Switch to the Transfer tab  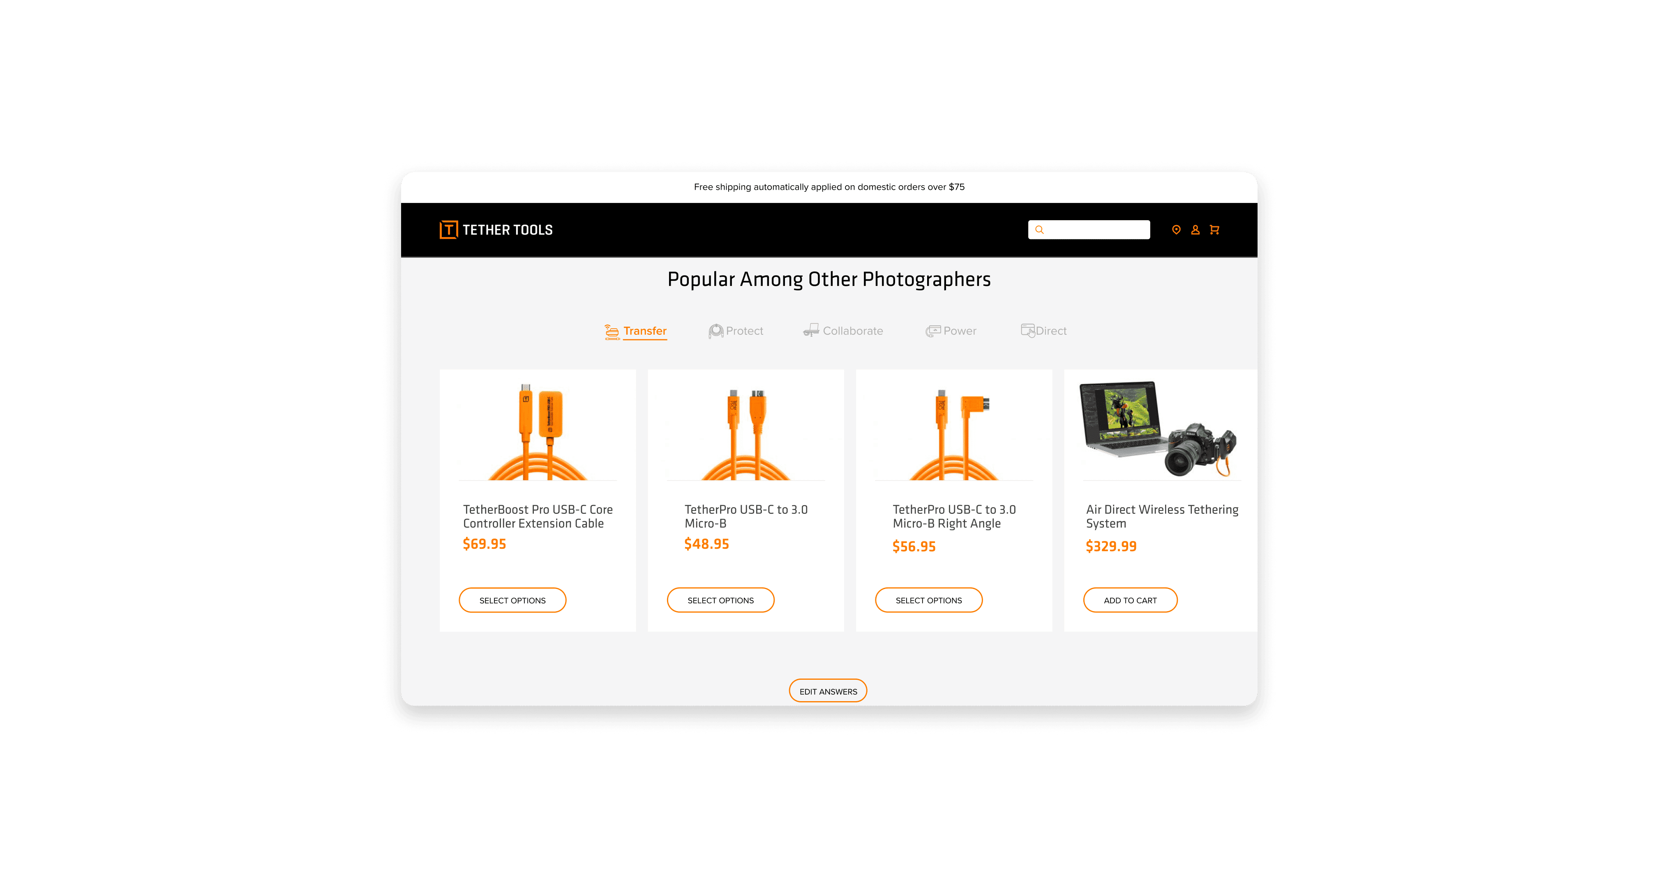click(644, 331)
